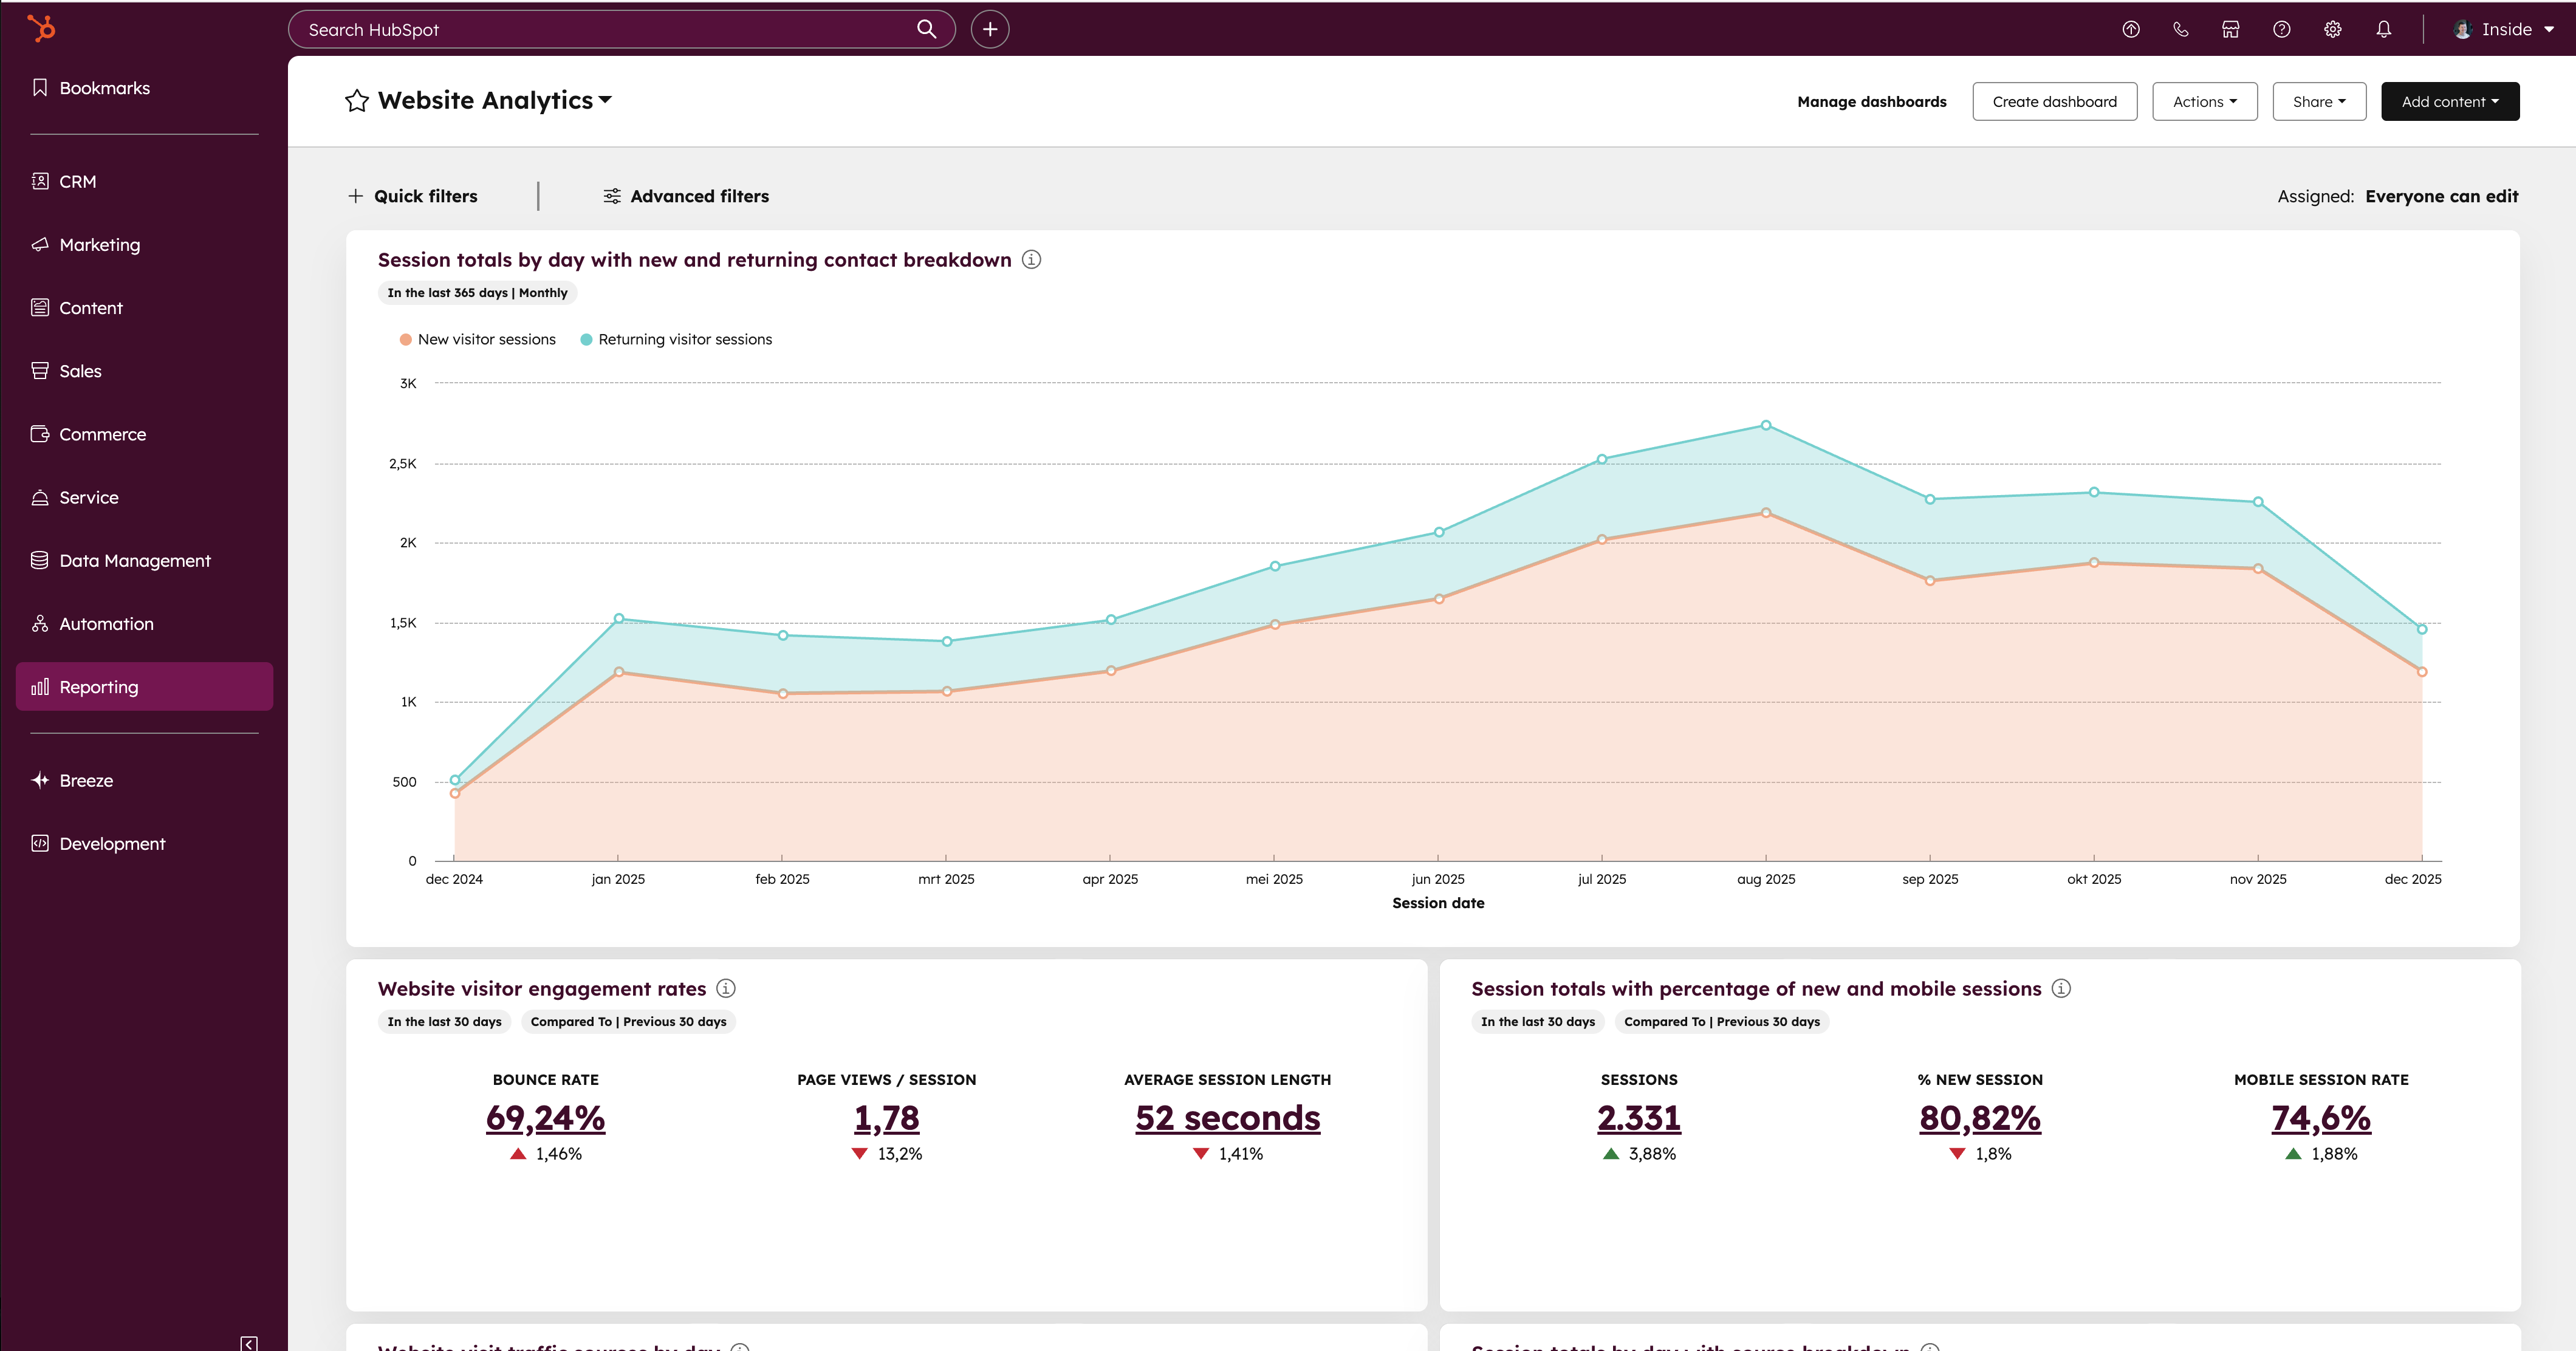This screenshot has height=1351, width=2576.
Task: Click the create plus icon next to search
Action: [x=989, y=29]
